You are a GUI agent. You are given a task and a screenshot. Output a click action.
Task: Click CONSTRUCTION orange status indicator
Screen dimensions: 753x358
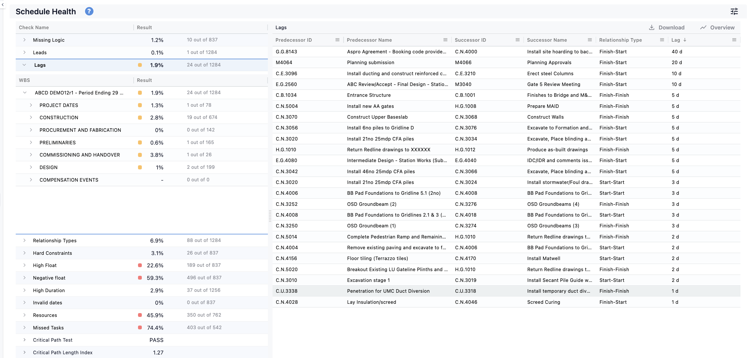click(140, 117)
